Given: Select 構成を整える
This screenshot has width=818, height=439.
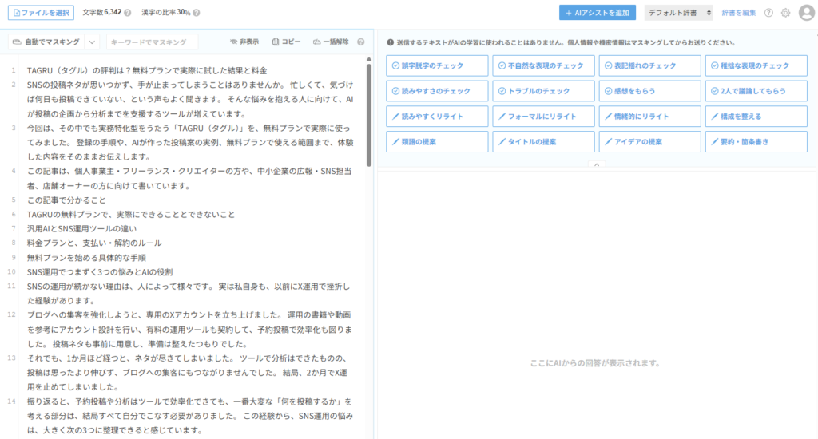Looking at the screenshot, I should (x=756, y=117).
